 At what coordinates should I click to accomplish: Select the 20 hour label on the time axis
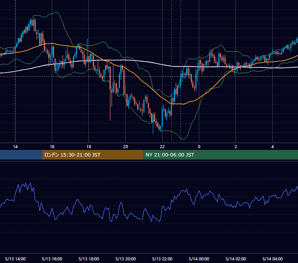pos(125,147)
